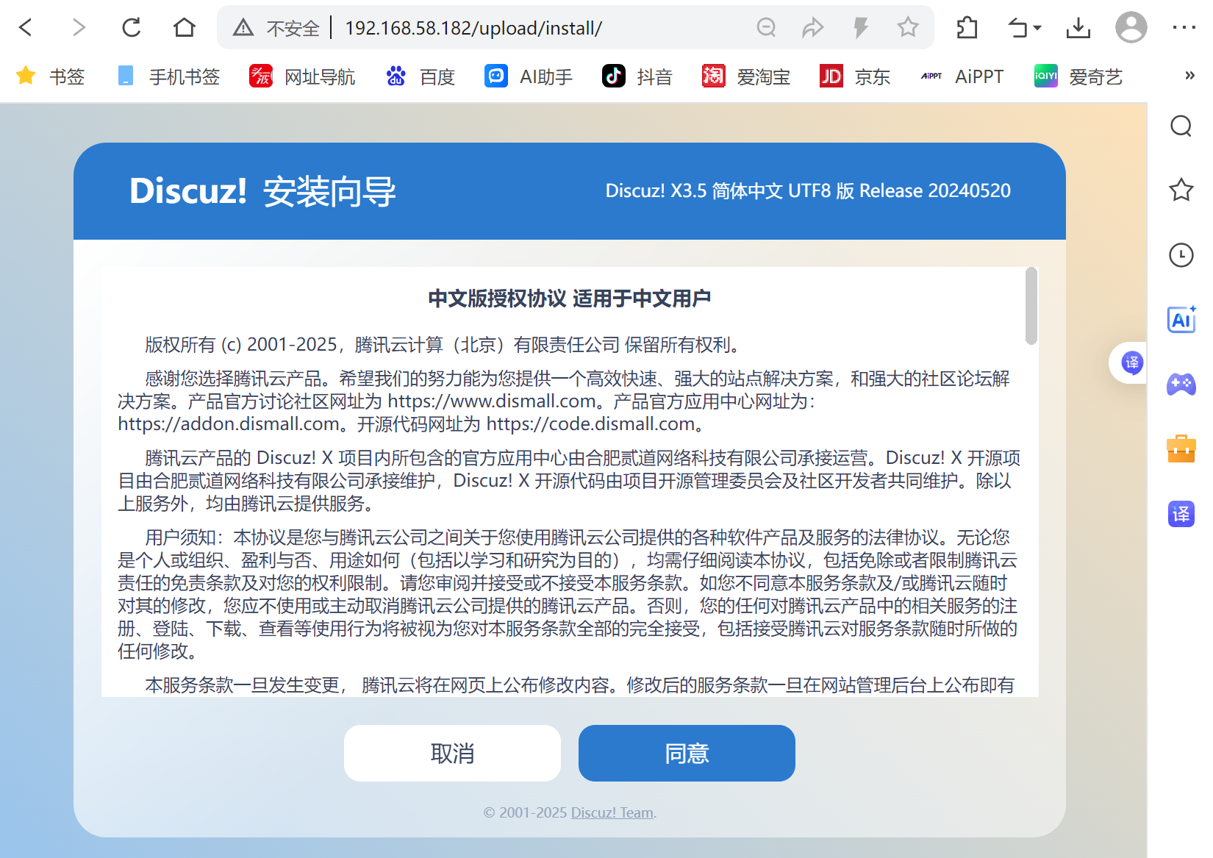Open the sidebar orange toolbox icon

[x=1181, y=448]
